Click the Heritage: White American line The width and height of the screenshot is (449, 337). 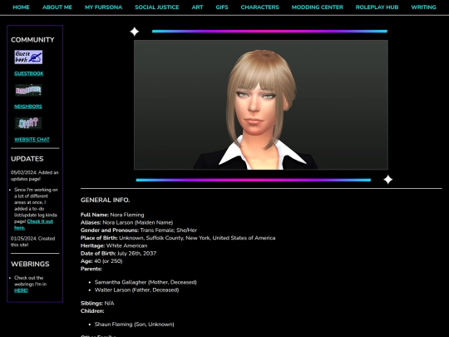(114, 245)
